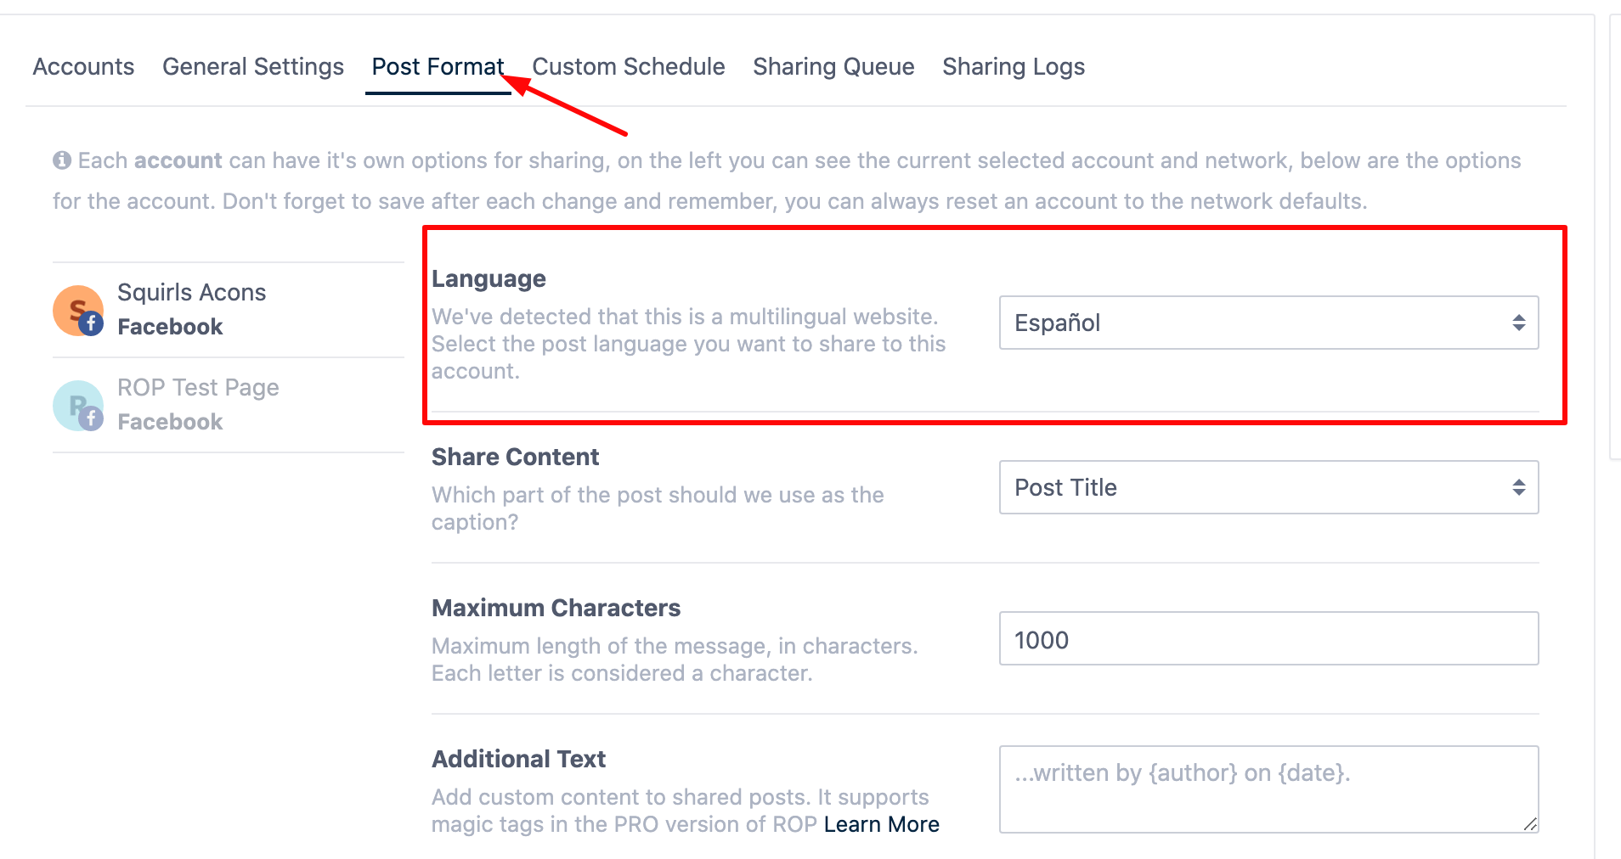Open the General Settings tab
This screenshot has width=1621, height=859.
point(253,67)
